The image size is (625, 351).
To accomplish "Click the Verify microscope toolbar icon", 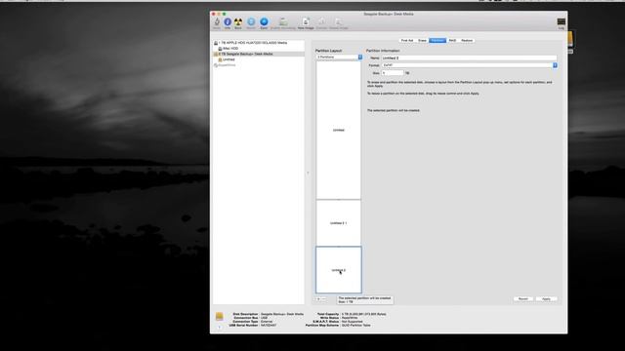I will [217, 21].
